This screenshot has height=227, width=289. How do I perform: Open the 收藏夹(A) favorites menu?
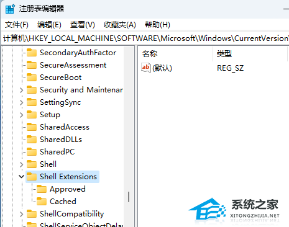[x=120, y=25]
